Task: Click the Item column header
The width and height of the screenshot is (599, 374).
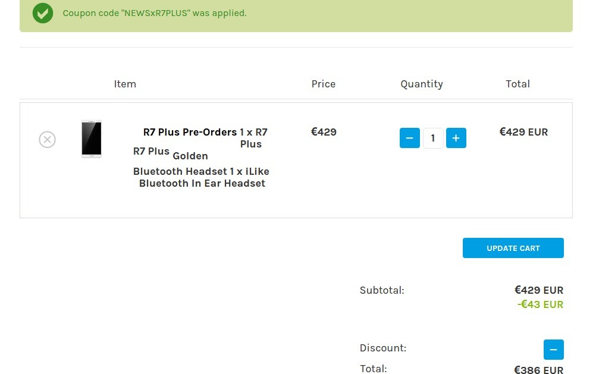Action: (x=125, y=84)
